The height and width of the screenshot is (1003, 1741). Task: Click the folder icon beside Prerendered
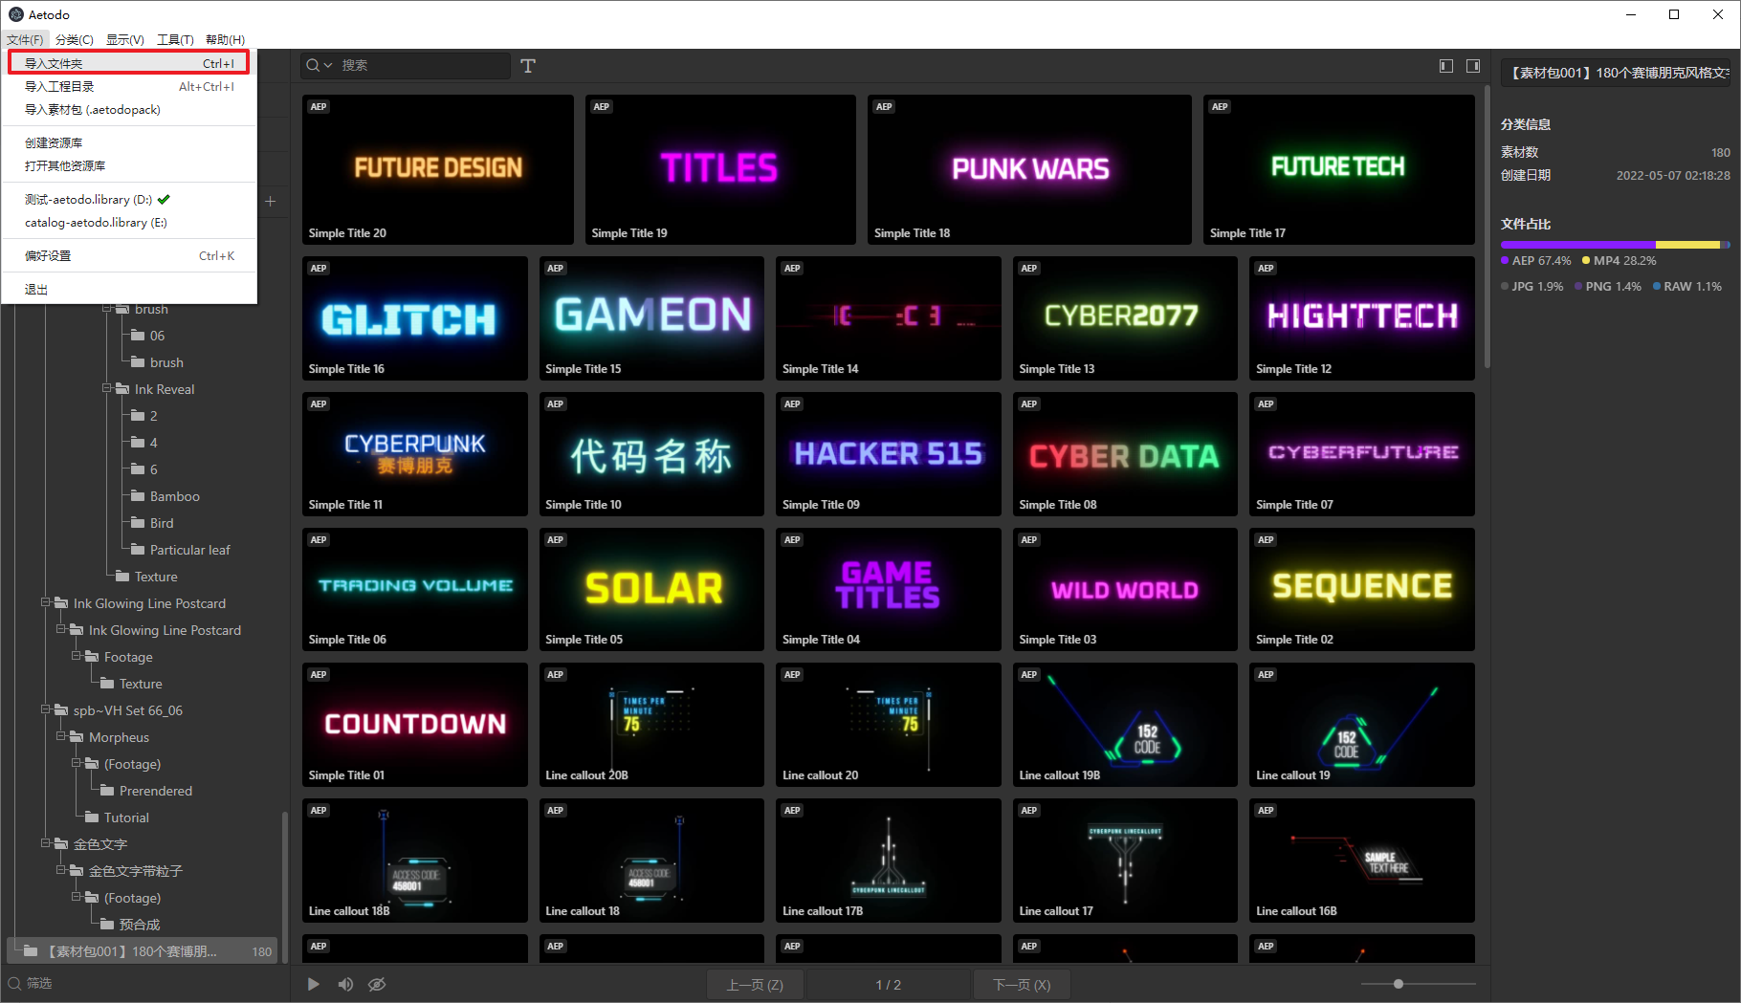[107, 791]
